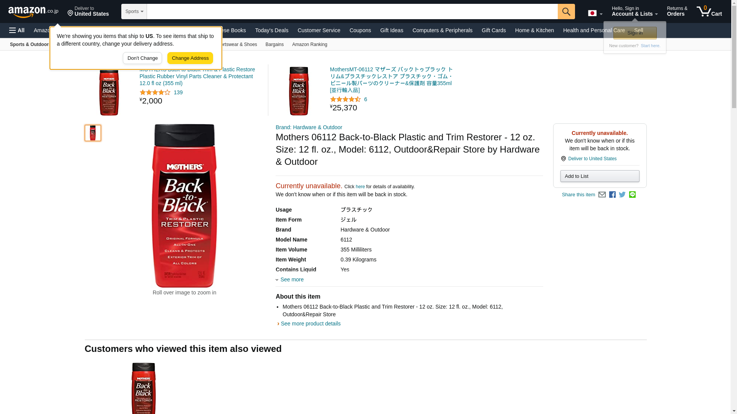737x414 pixels.
Task: Share this item via email icon
Action: [x=602, y=195]
